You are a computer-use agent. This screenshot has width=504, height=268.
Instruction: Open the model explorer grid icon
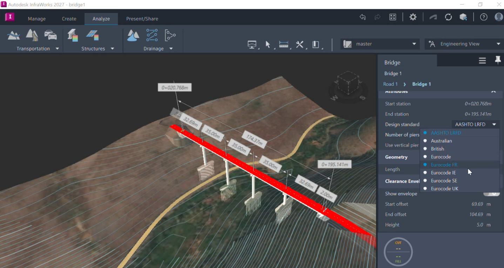[x=393, y=17]
